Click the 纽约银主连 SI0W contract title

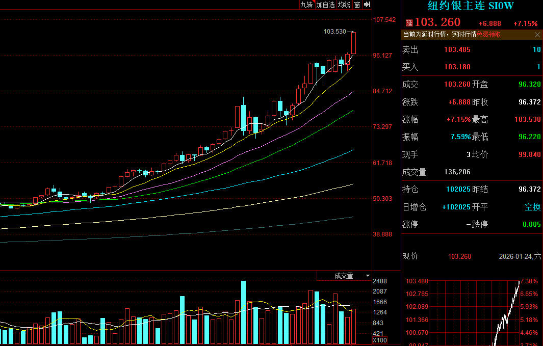click(x=470, y=6)
